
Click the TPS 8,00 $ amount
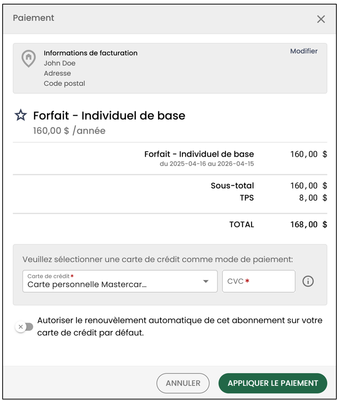coord(313,198)
